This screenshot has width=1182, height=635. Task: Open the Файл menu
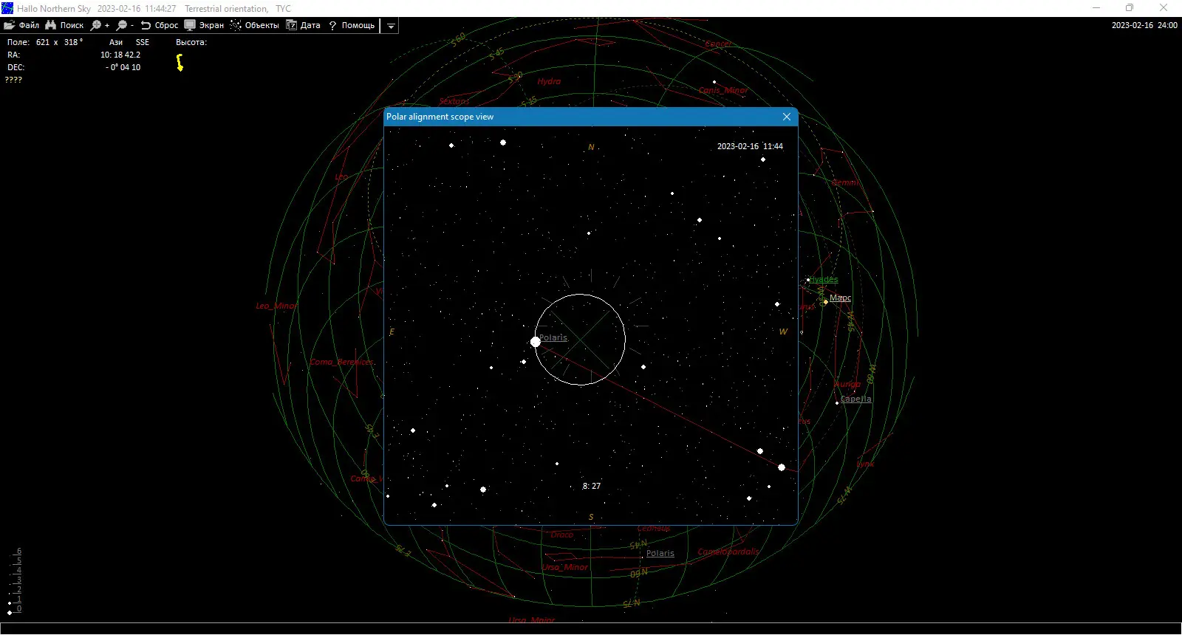(21, 25)
